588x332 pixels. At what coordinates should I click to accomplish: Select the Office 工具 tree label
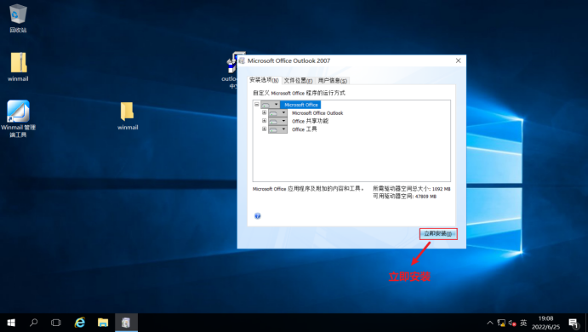point(304,129)
